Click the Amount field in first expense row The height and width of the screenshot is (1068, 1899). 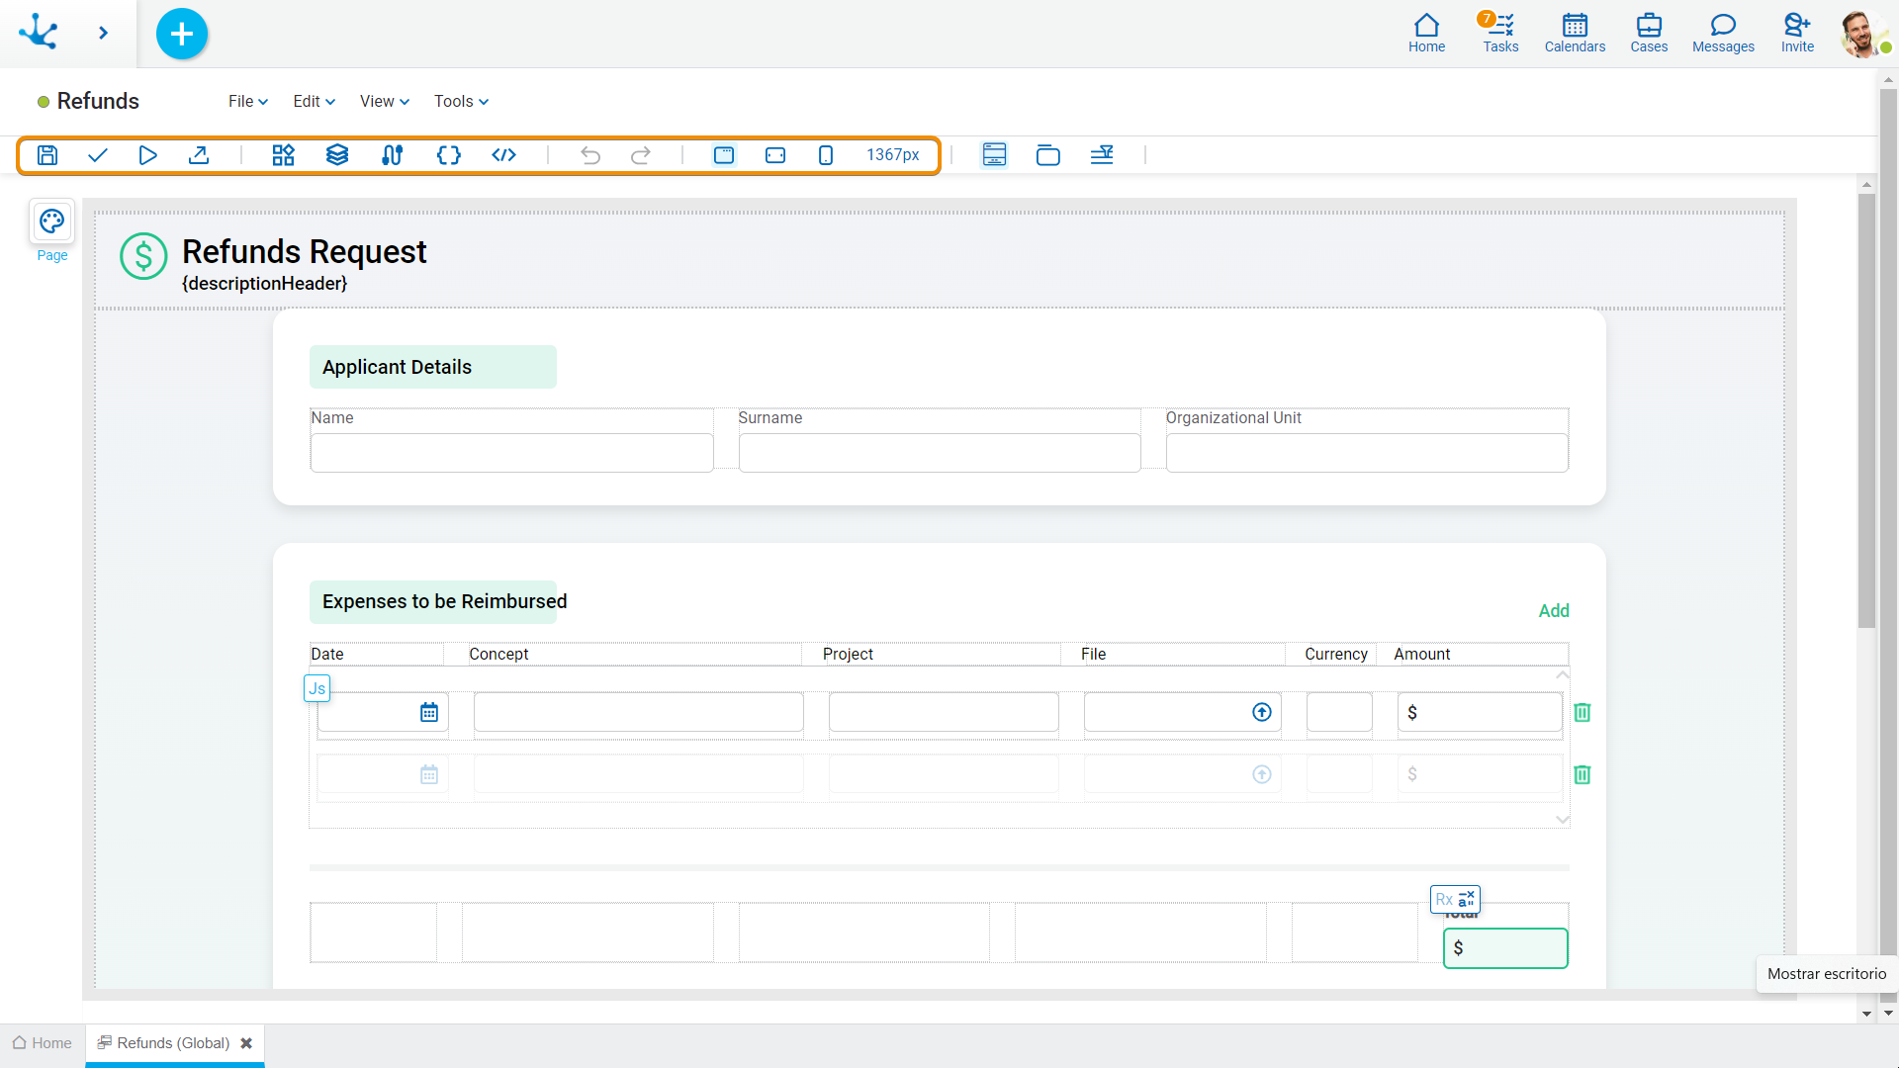point(1480,713)
